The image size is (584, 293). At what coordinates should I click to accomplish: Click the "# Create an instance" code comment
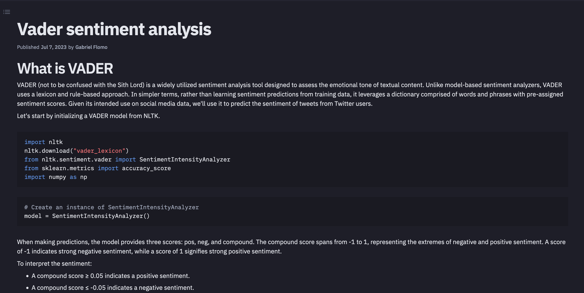[x=111, y=207]
